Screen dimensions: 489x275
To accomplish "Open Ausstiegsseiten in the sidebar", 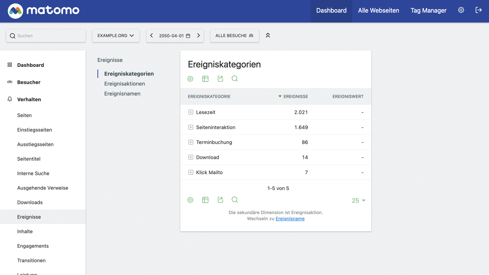I will (35, 144).
